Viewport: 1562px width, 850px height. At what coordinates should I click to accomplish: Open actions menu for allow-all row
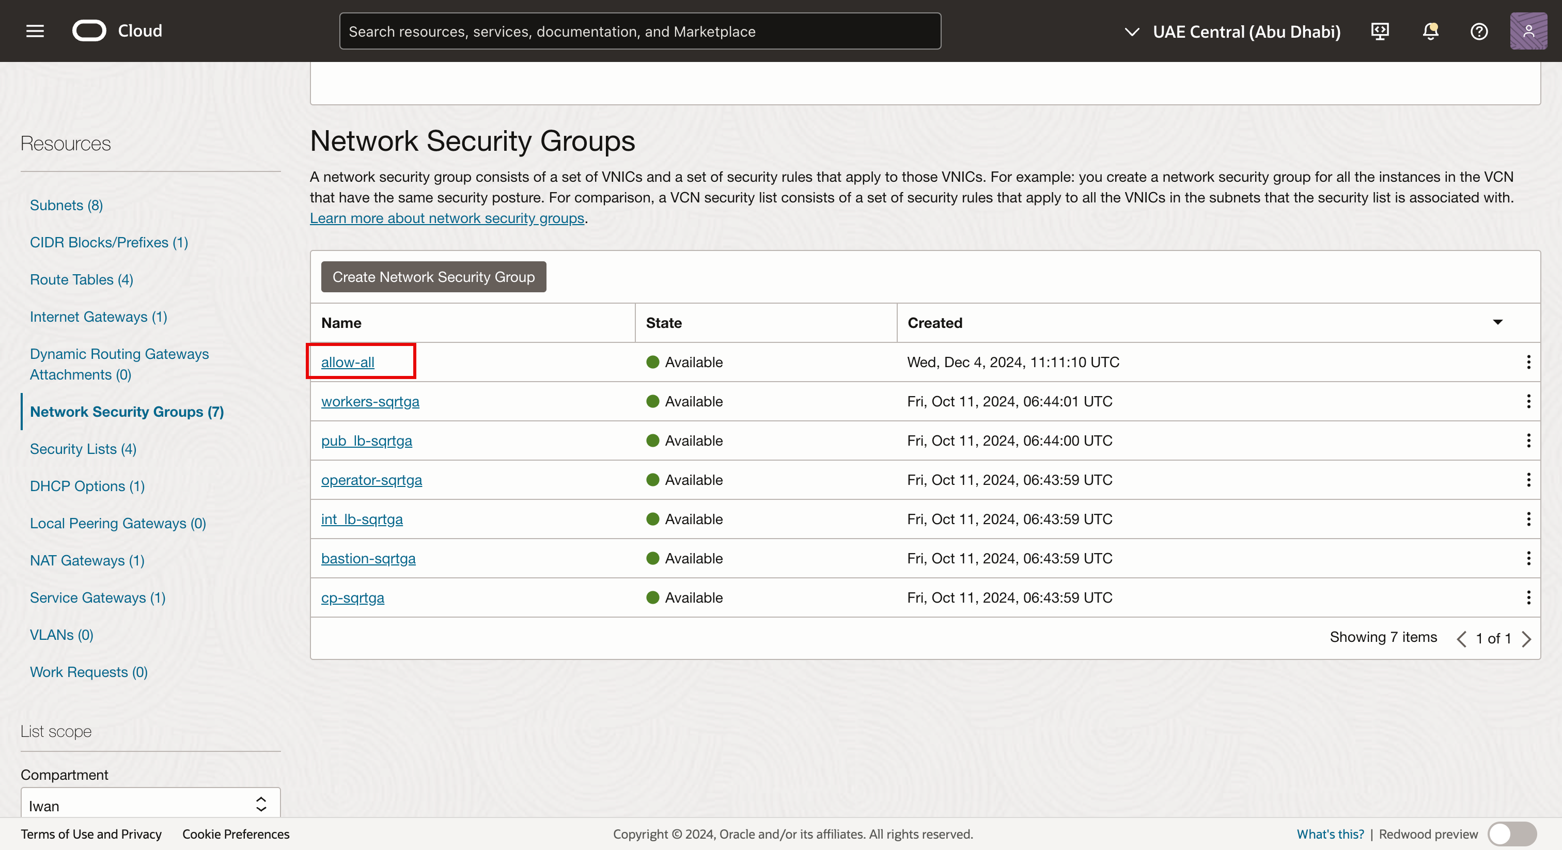pos(1528,362)
